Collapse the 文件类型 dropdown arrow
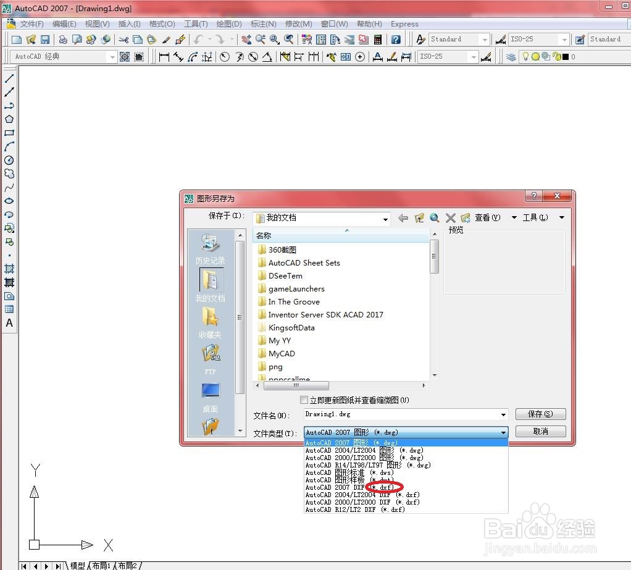Image resolution: width=631 pixels, height=570 pixels. pyautogui.click(x=503, y=432)
